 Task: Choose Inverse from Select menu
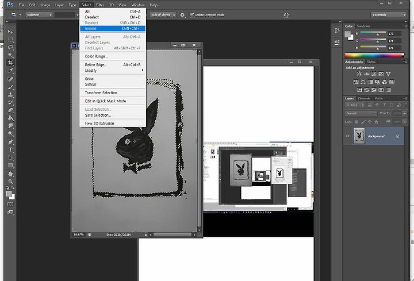point(113,29)
